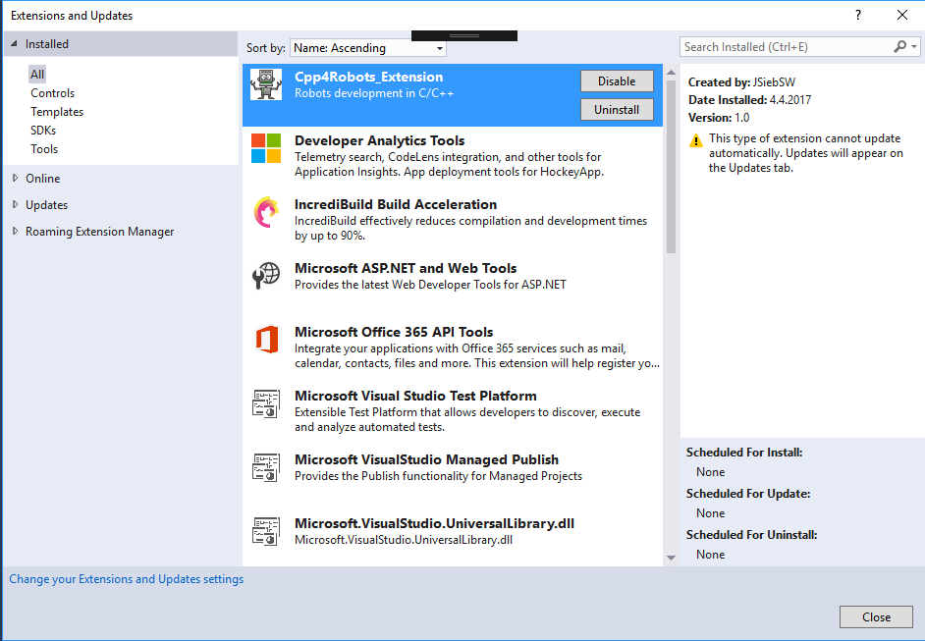Viewport: 925px width, 641px height.
Task: Select the Templates filter
Action: (x=57, y=112)
